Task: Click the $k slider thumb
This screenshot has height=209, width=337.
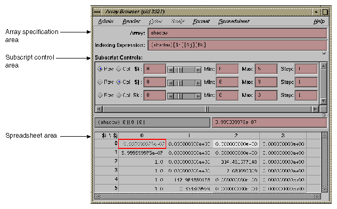Action: pyautogui.click(x=178, y=96)
